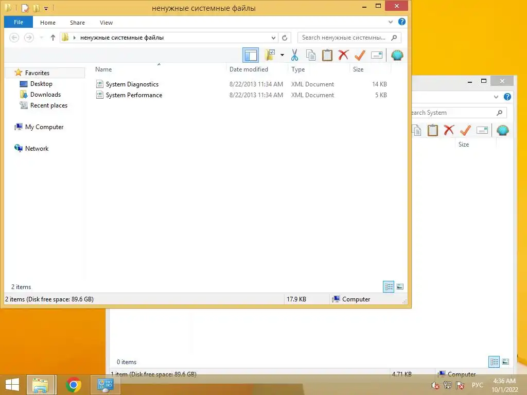Click the red X Delete icon in the front window
The height and width of the screenshot is (395, 527).
tap(343, 55)
